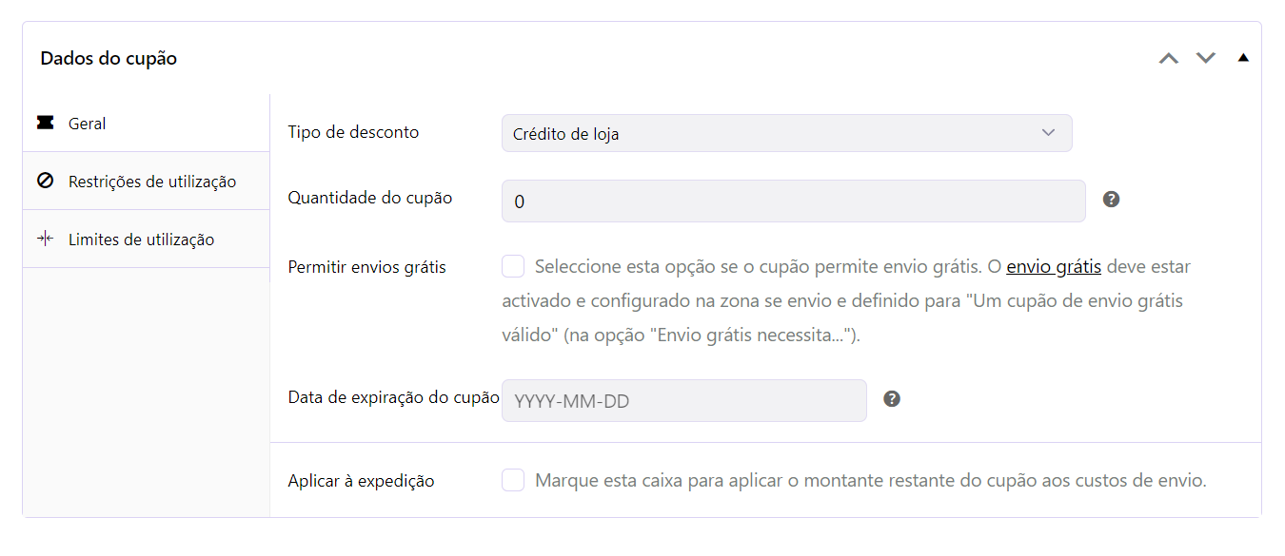Image resolution: width=1285 pixels, height=556 pixels.
Task: Click the dropdown arrow in Crédito de loja select
Action: 1048,133
